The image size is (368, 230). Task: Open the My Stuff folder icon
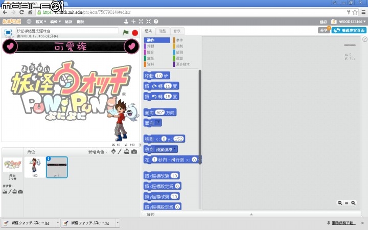pyautogui.click(x=334, y=21)
